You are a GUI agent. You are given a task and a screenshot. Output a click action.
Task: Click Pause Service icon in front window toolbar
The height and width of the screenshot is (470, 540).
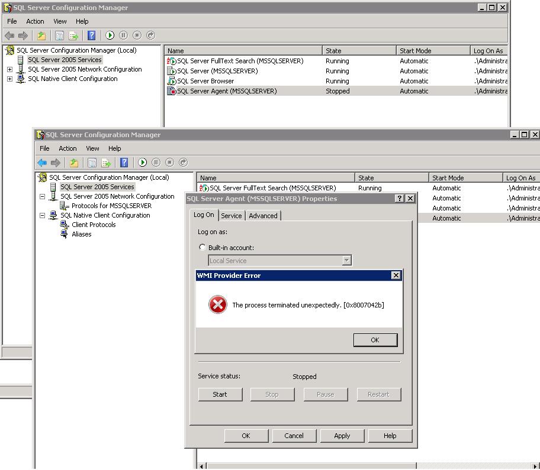[156, 163]
